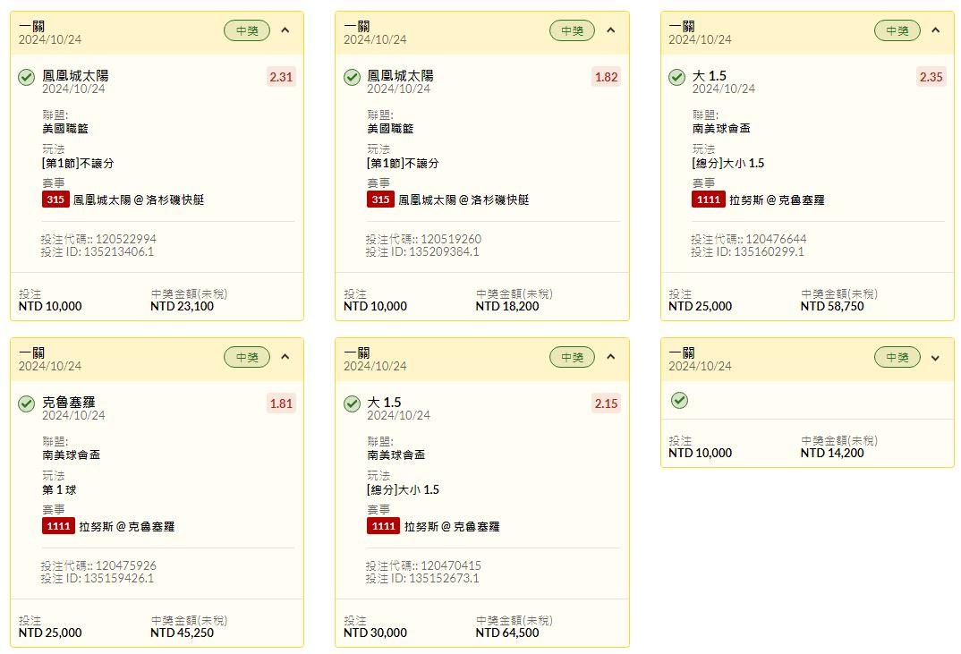This screenshot has height=654, width=961.
Task: Click 美國職籃 league in 2.31 card
Action: click(65, 129)
